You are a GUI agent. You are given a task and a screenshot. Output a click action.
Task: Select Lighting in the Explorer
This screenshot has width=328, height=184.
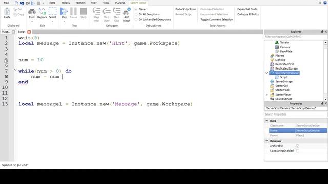(x=280, y=60)
